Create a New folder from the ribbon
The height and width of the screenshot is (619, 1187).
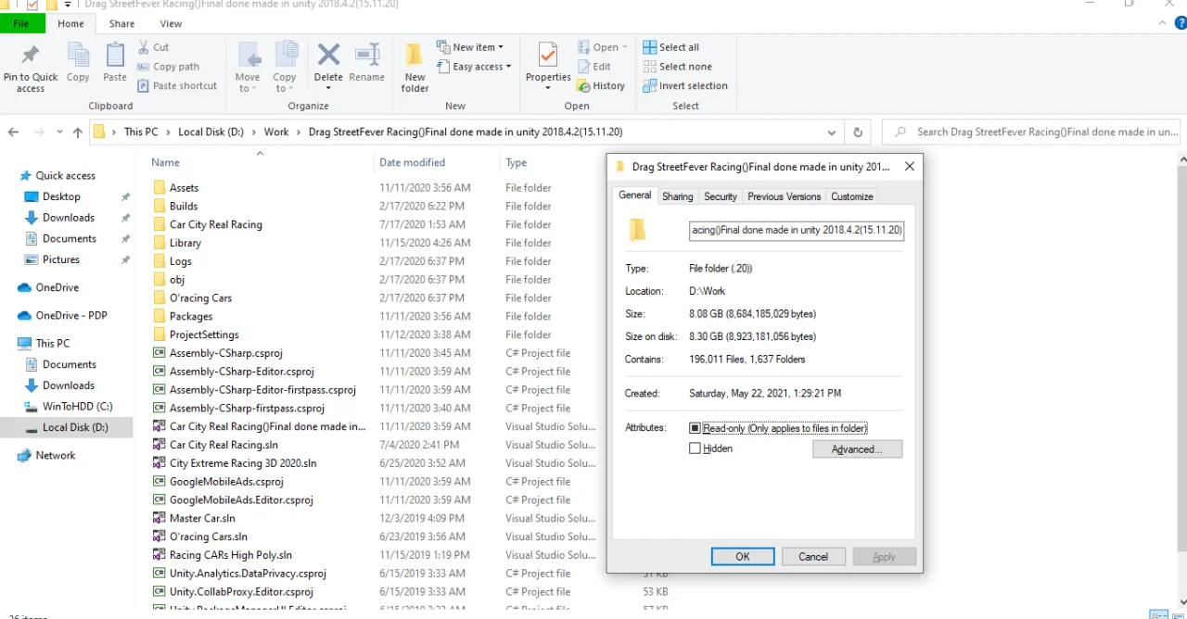(x=415, y=56)
